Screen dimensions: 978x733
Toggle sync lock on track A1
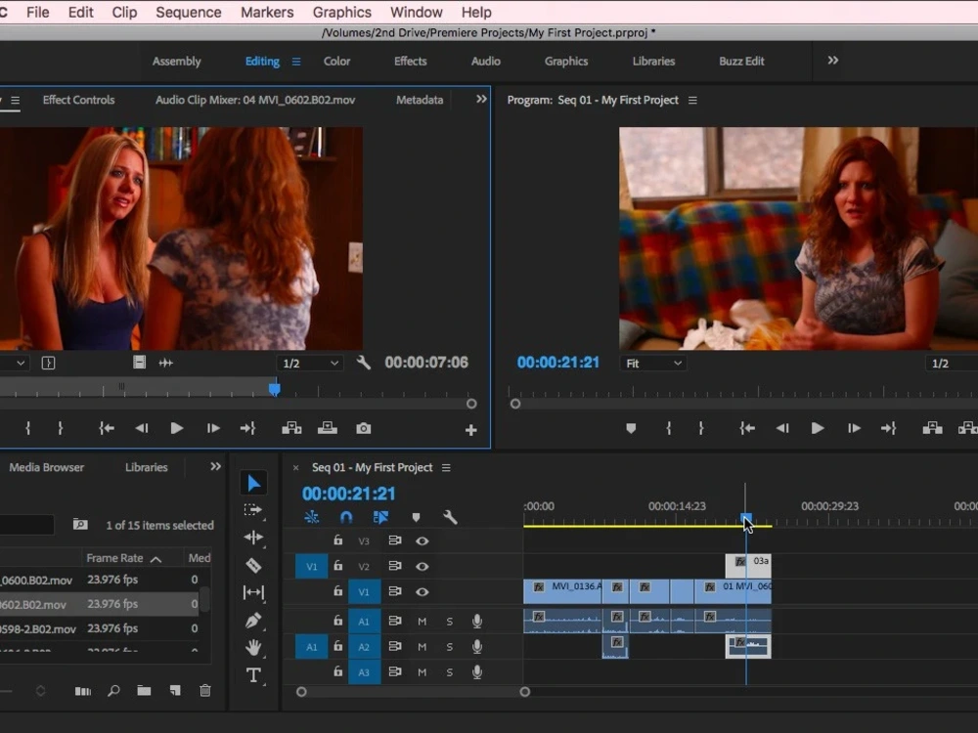[x=395, y=621]
